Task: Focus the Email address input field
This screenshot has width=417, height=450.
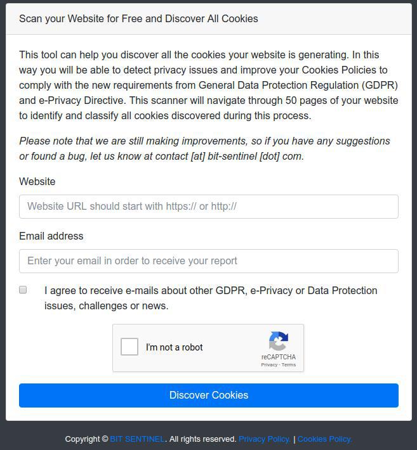Action: (209, 261)
